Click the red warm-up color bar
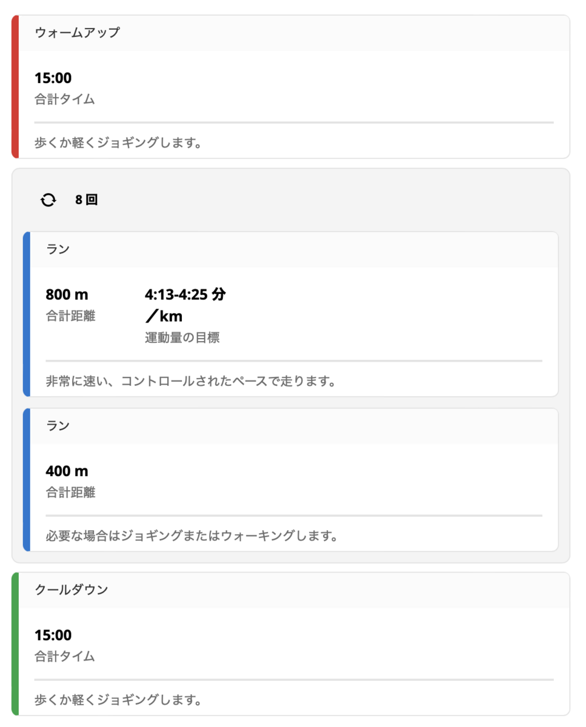 pyautogui.click(x=15, y=87)
